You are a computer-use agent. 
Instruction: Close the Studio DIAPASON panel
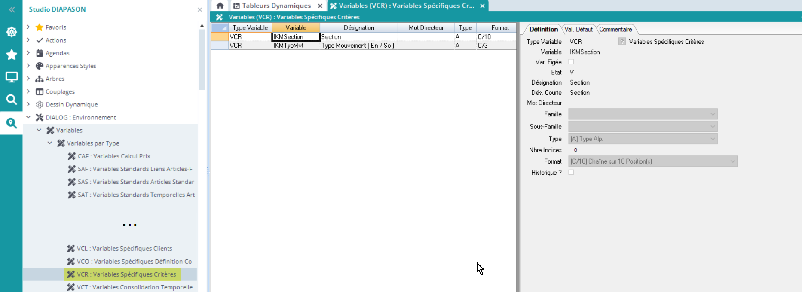(200, 9)
